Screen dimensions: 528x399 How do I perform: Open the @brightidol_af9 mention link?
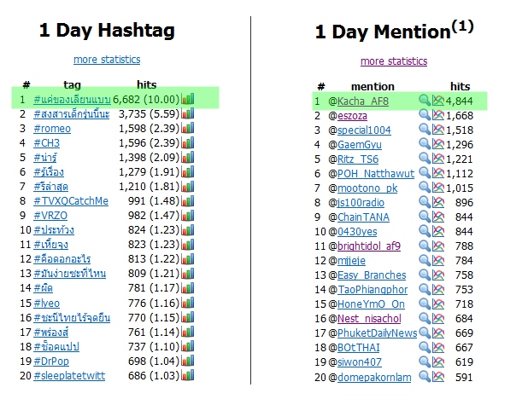(369, 246)
